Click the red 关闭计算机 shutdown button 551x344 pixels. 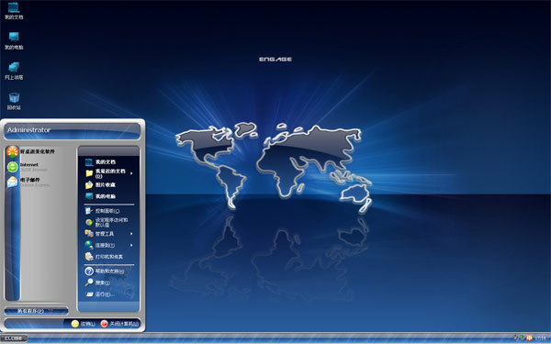coord(119,324)
